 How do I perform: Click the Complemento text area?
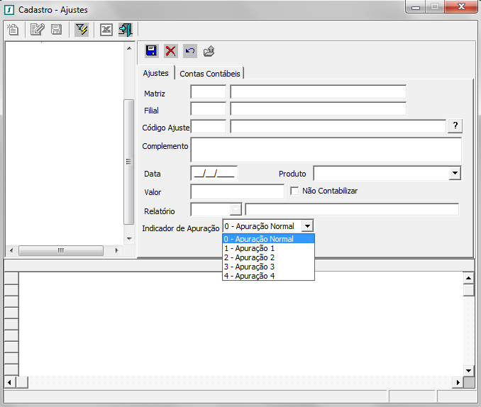[x=326, y=150]
